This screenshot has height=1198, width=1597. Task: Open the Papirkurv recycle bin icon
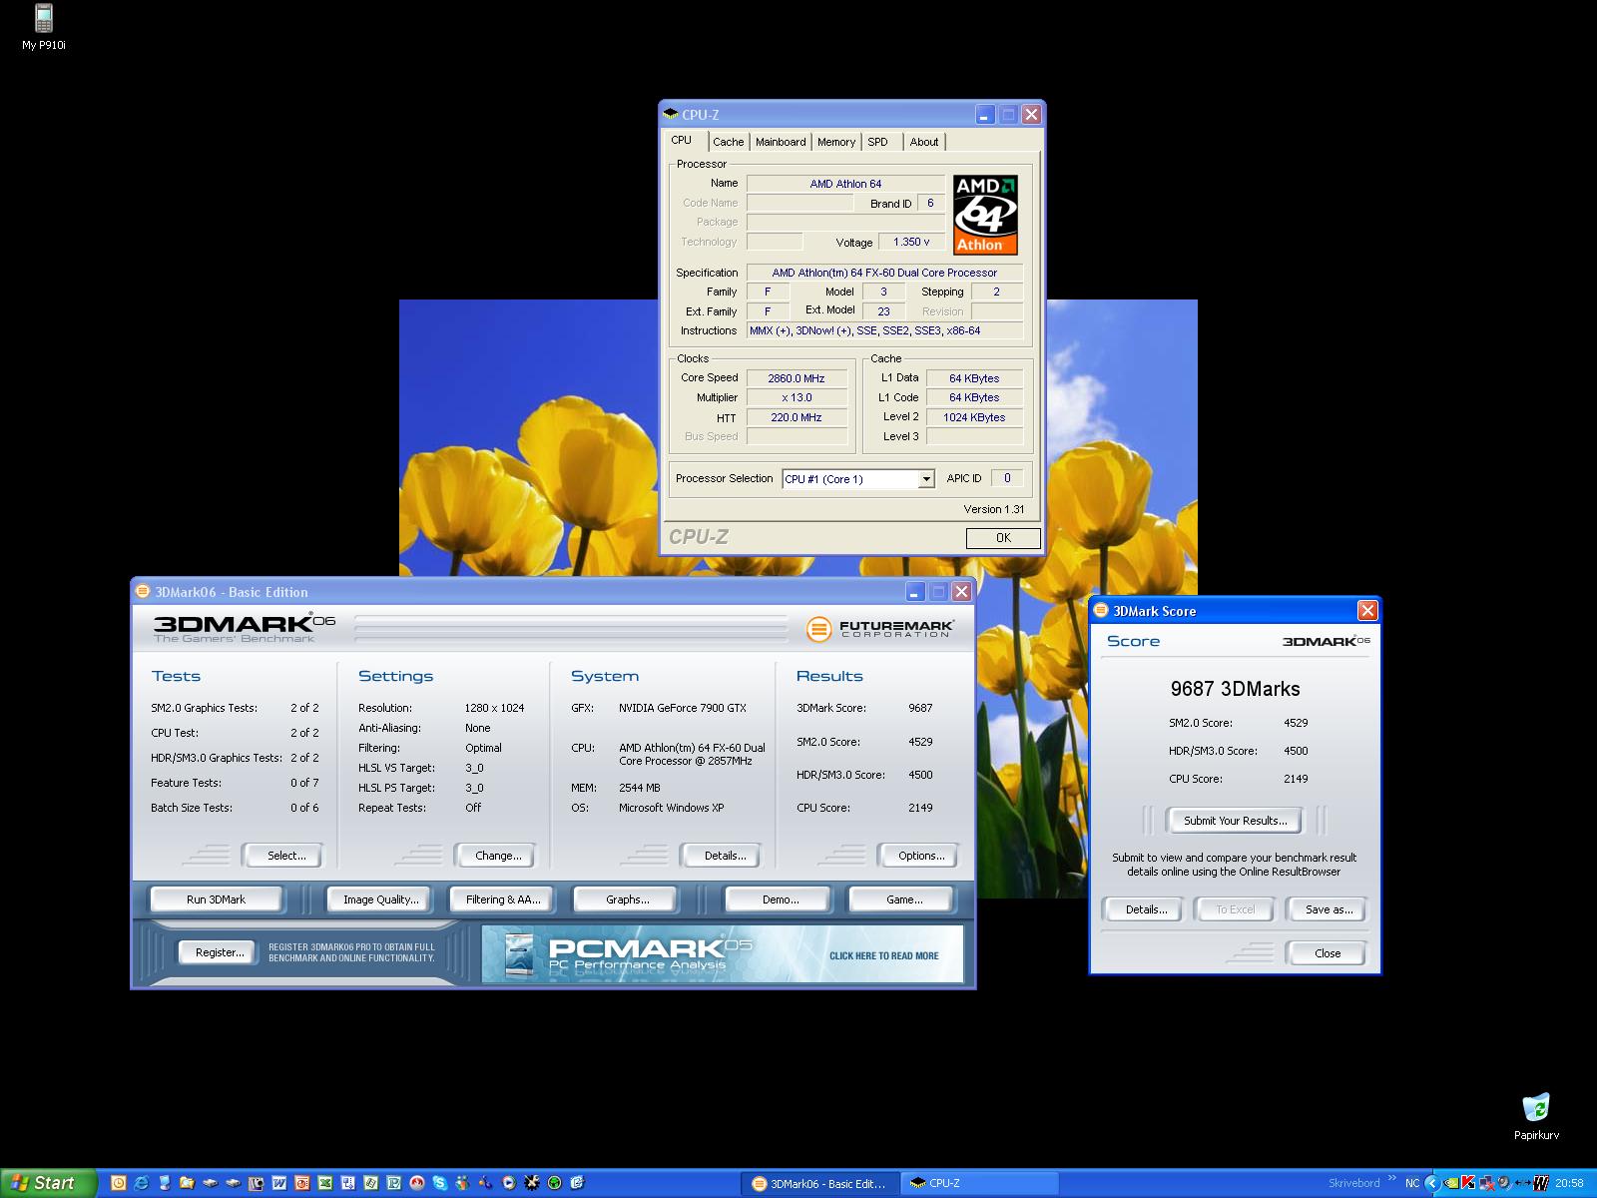pos(1536,1116)
